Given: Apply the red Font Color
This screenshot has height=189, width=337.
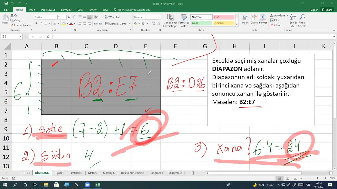Looking at the screenshot, I should [71, 24].
